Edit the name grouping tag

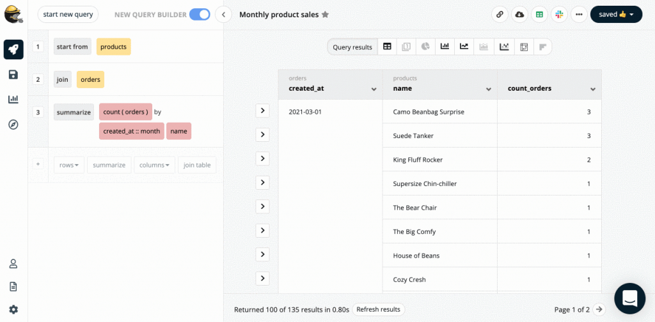click(179, 131)
